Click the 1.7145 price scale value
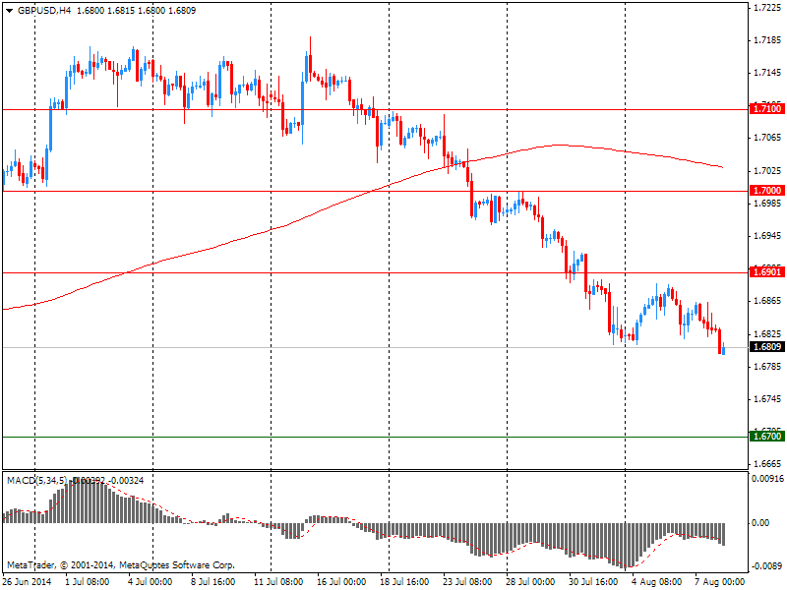Screen dimensions: 787x590 click(767, 73)
